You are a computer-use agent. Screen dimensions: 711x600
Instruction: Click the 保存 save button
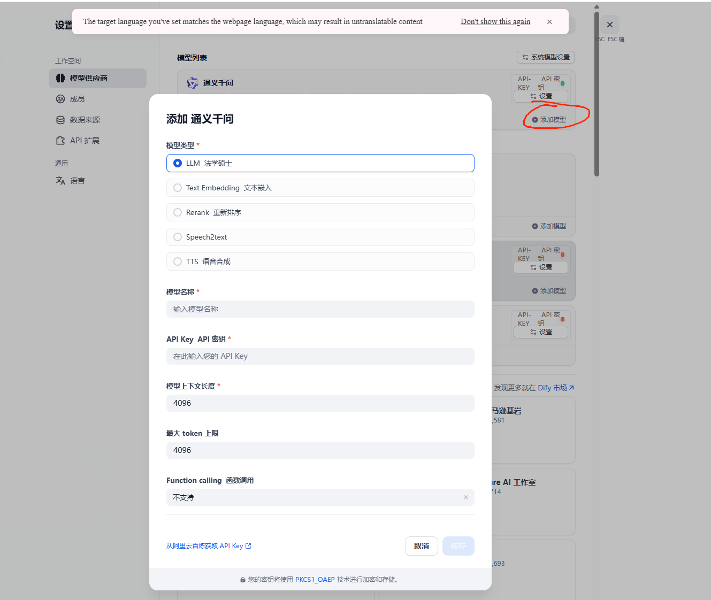tap(458, 546)
